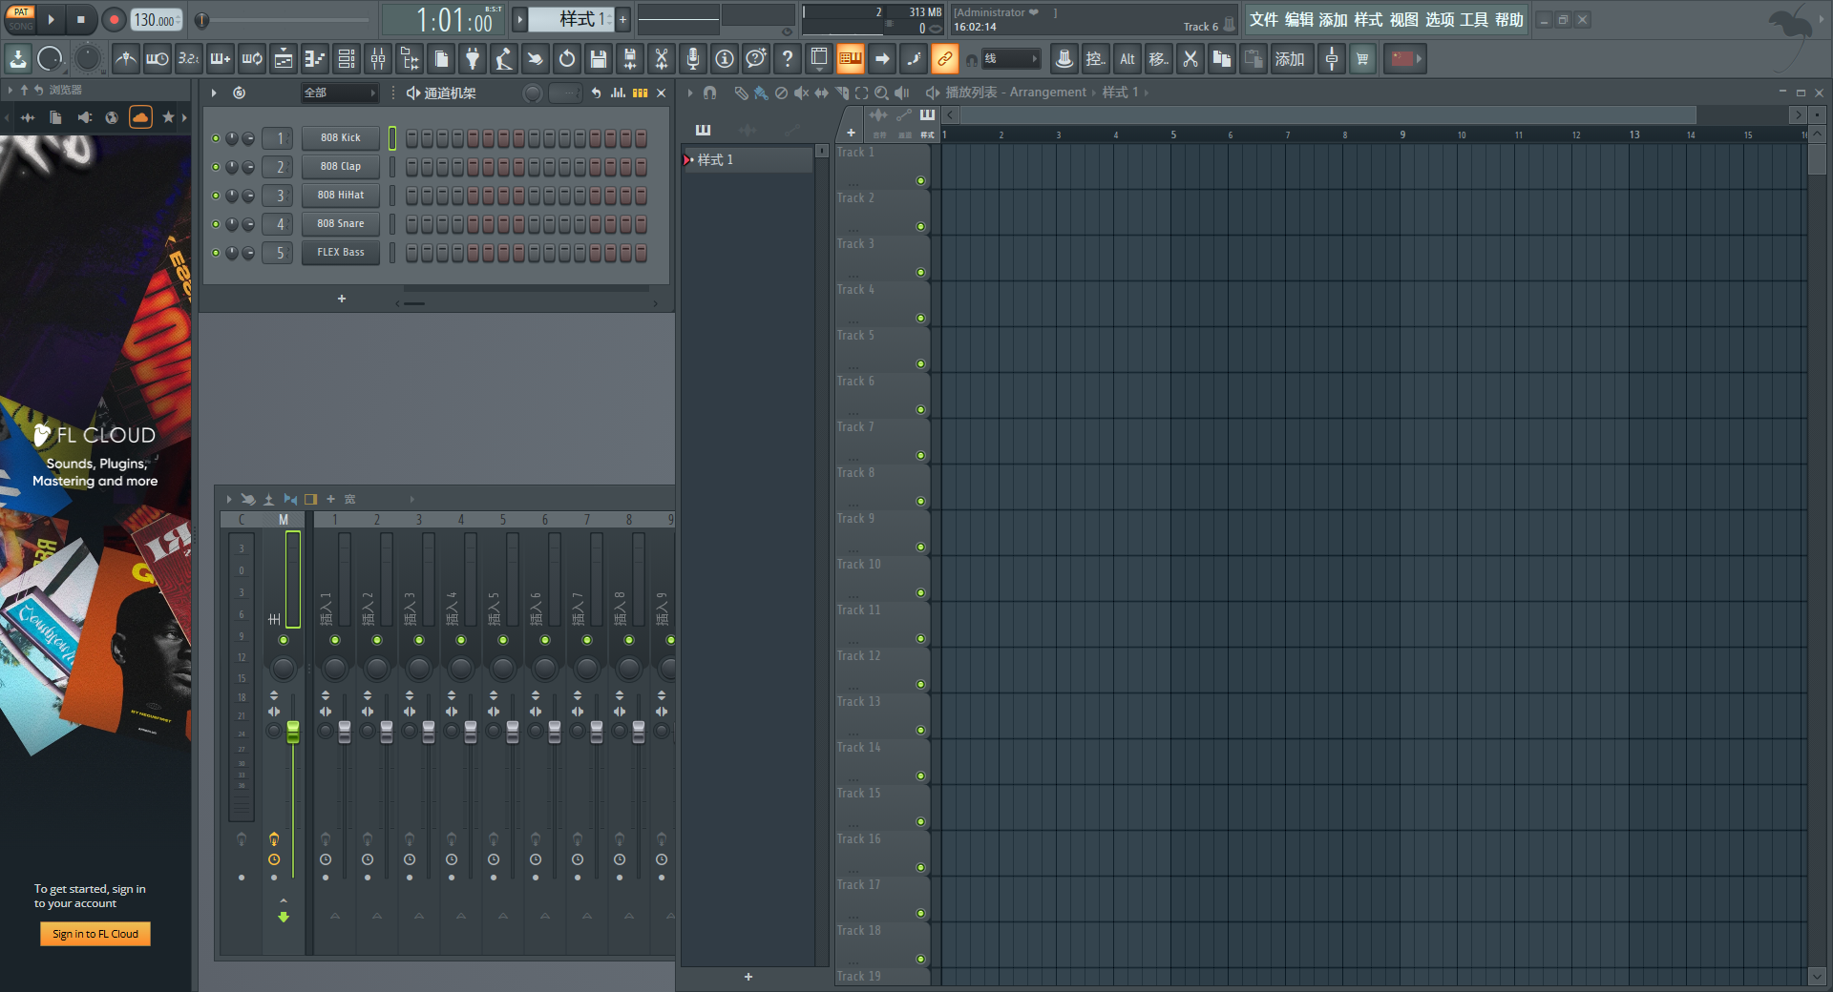Toggle the PAT/SONG mode switch
This screenshot has width=1833, height=992.
click(21, 19)
